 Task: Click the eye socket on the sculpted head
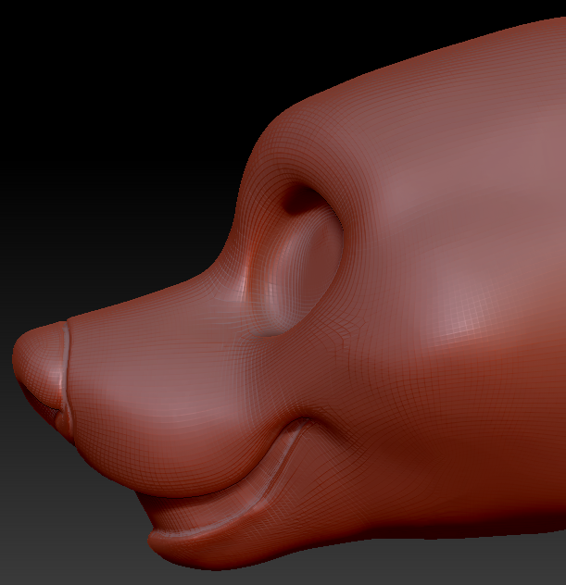(296, 261)
